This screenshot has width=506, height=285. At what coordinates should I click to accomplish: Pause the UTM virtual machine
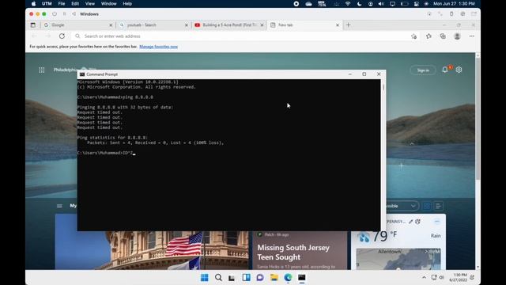coord(64,14)
